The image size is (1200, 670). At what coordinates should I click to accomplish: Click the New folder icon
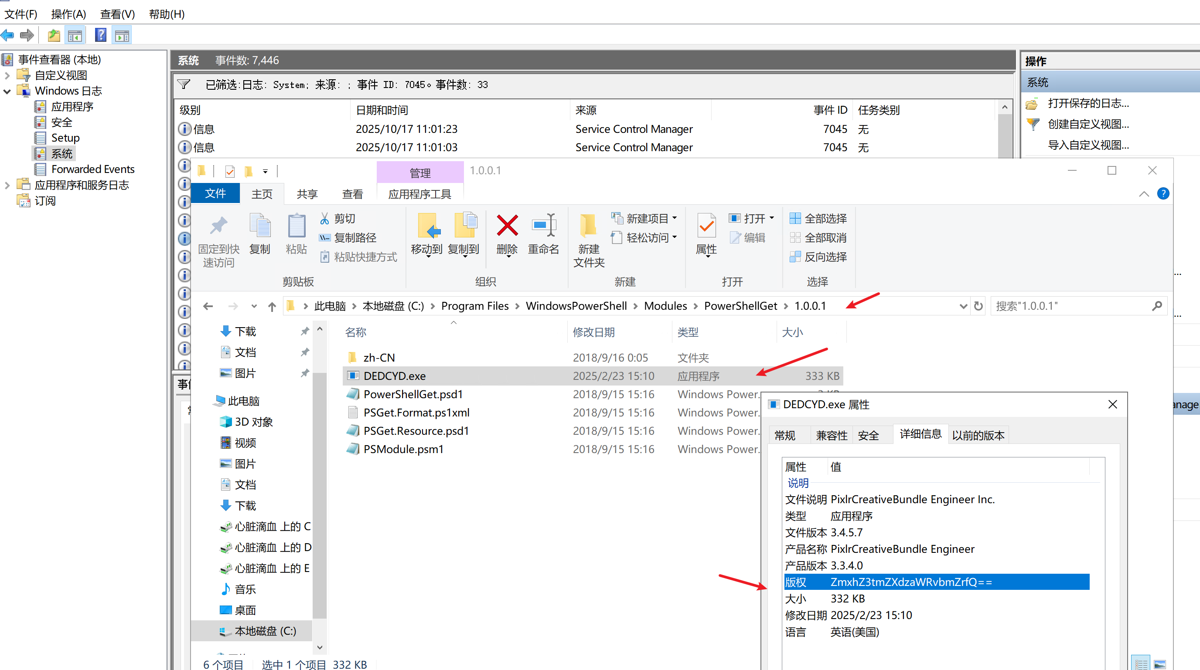pyautogui.click(x=588, y=227)
